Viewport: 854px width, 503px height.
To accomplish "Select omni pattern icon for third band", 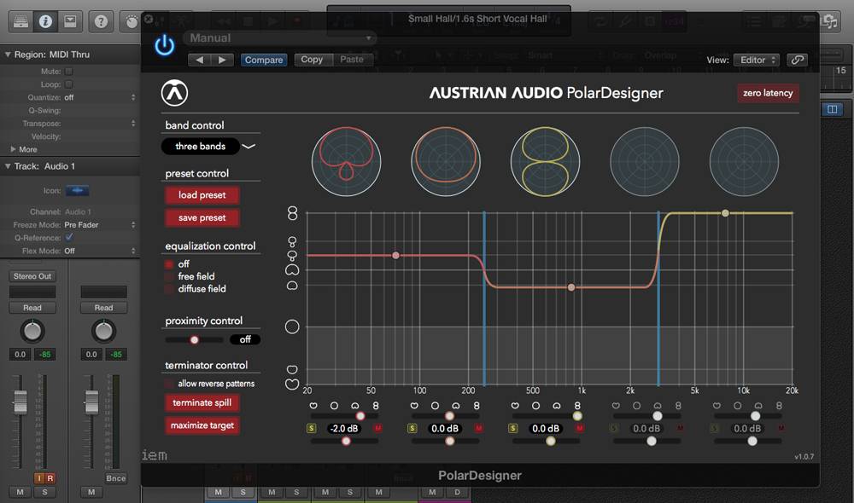I will tap(536, 406).
